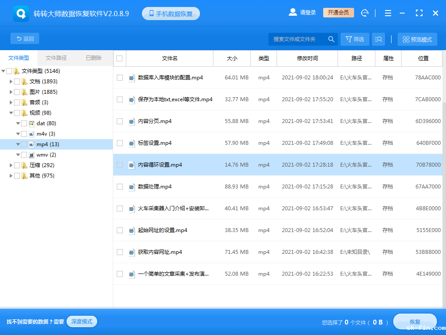The height and width of the screenshot is (335, 446).
Task: Click the advanced search icon beside 筛选
Action: pyautogui.click(x=378, y=39)
